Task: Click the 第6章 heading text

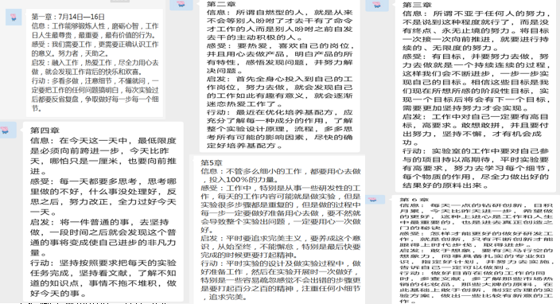Action: tap(409, 200)
